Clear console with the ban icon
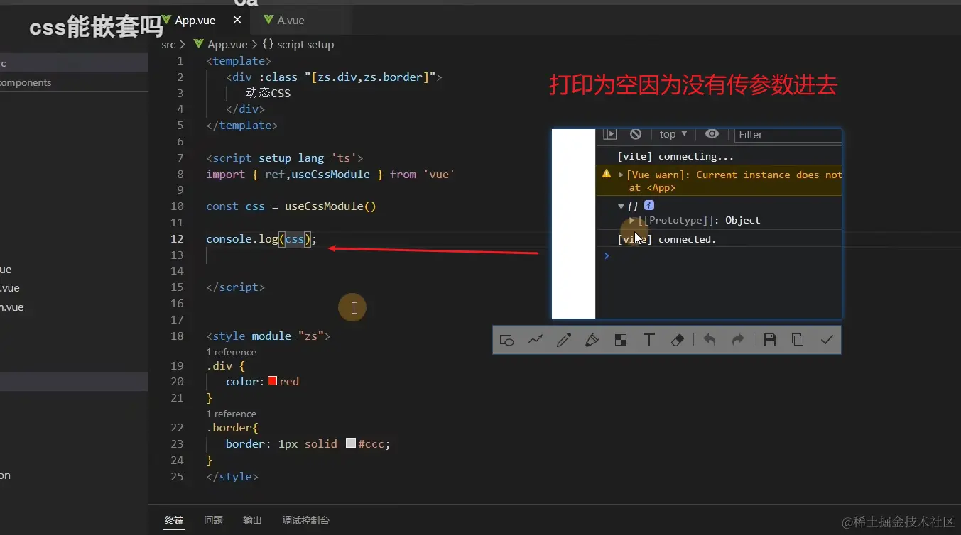 636,134
